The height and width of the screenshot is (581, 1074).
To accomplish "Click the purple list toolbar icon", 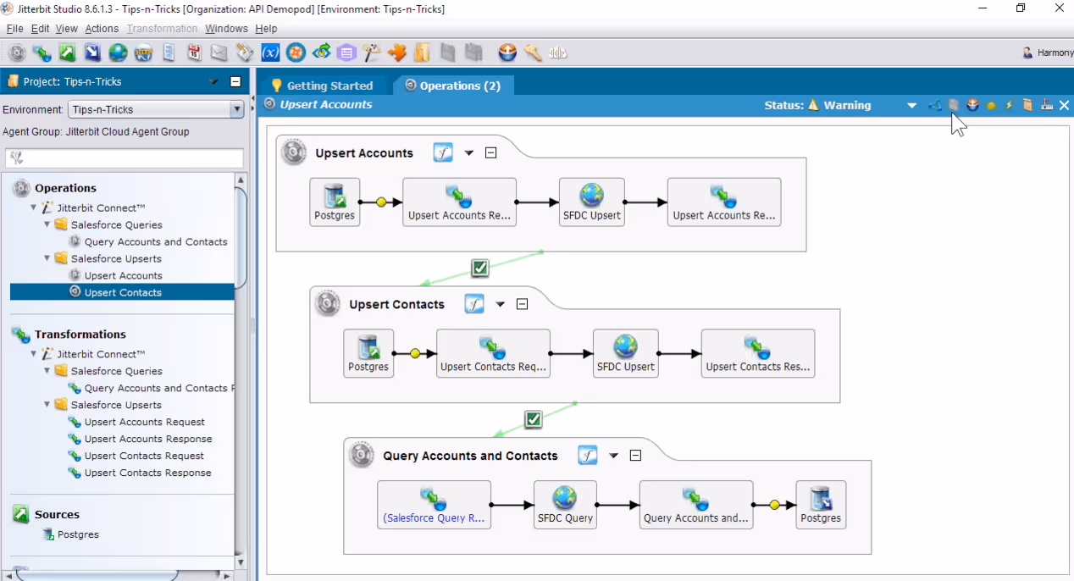I will tap(346, 53).
